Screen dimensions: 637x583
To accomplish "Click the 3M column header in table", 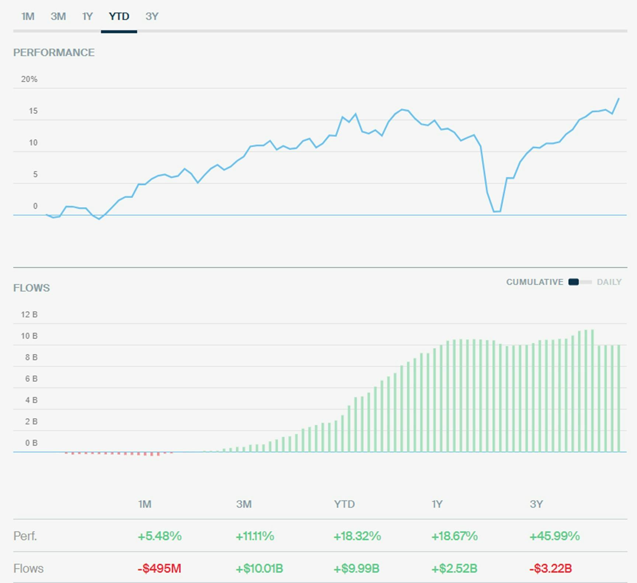I will click(x=244, y=504).
